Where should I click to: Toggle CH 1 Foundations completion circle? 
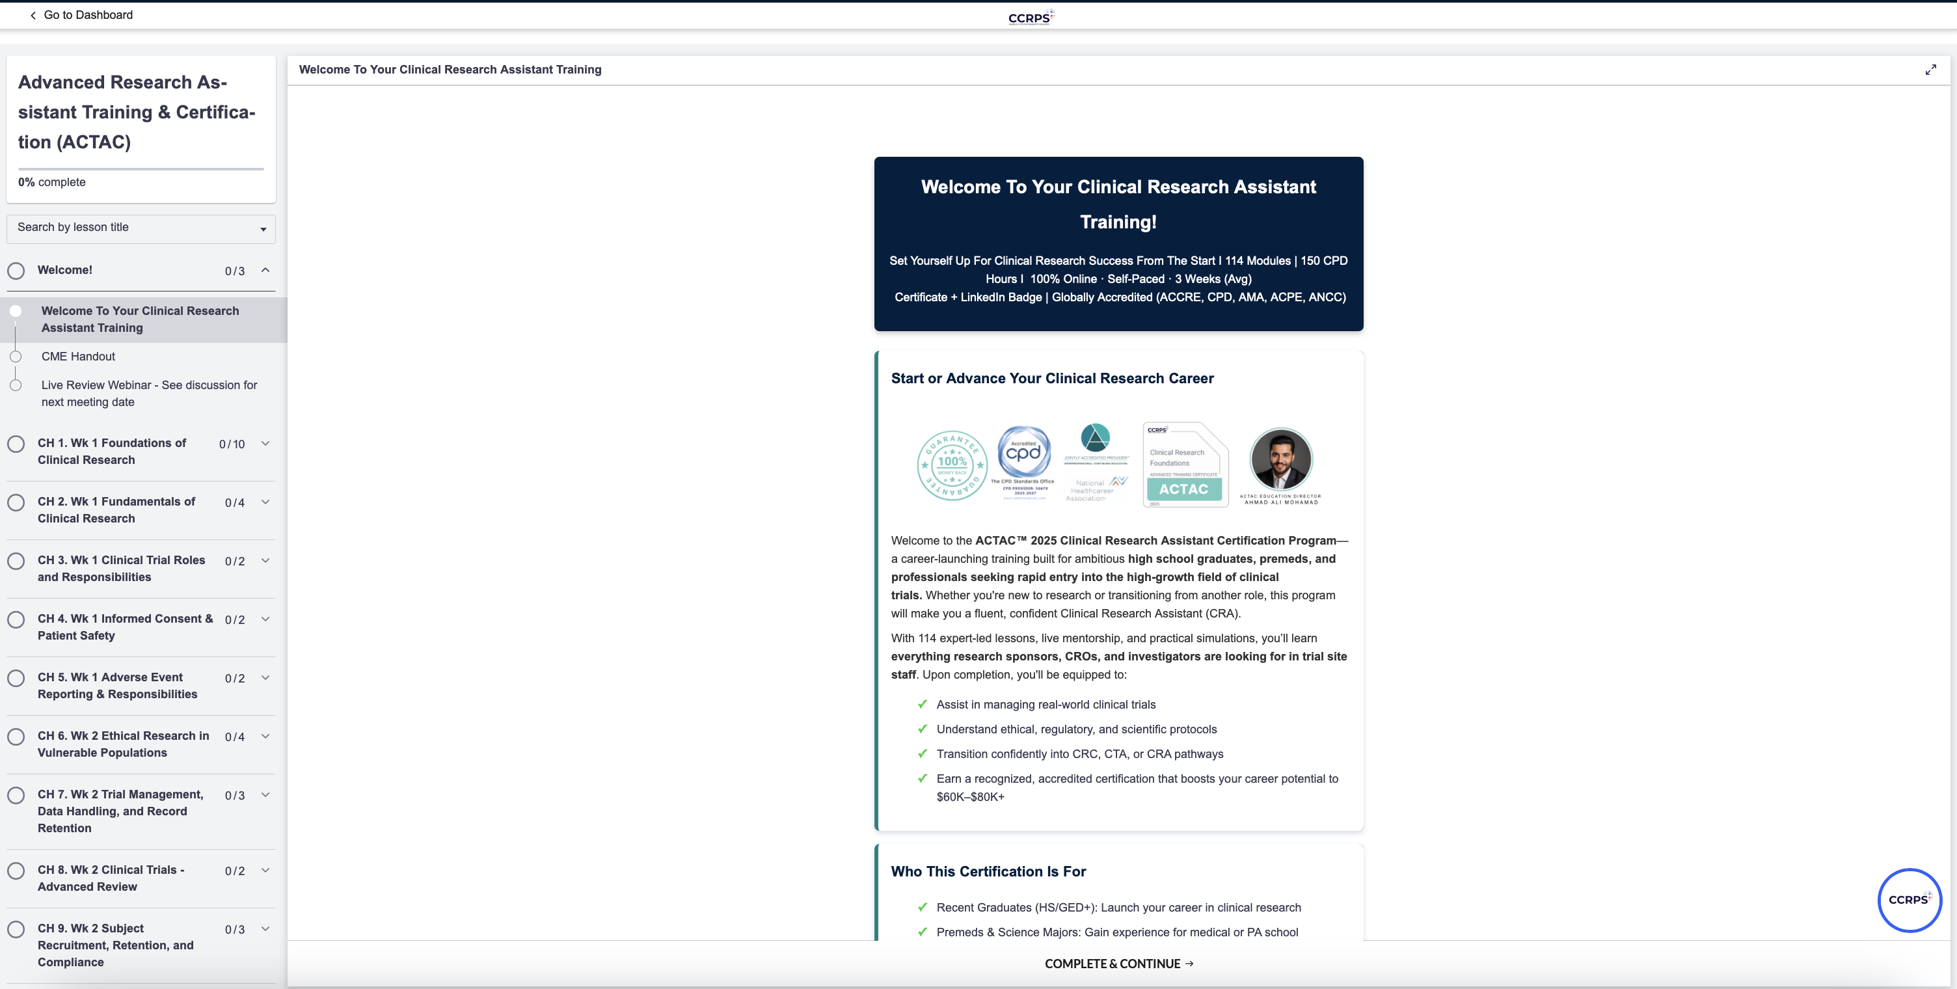16,444
